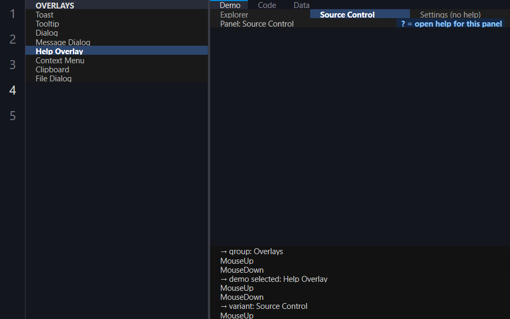Switch to the Code tab
510x319 pixels.
(267, 5)
